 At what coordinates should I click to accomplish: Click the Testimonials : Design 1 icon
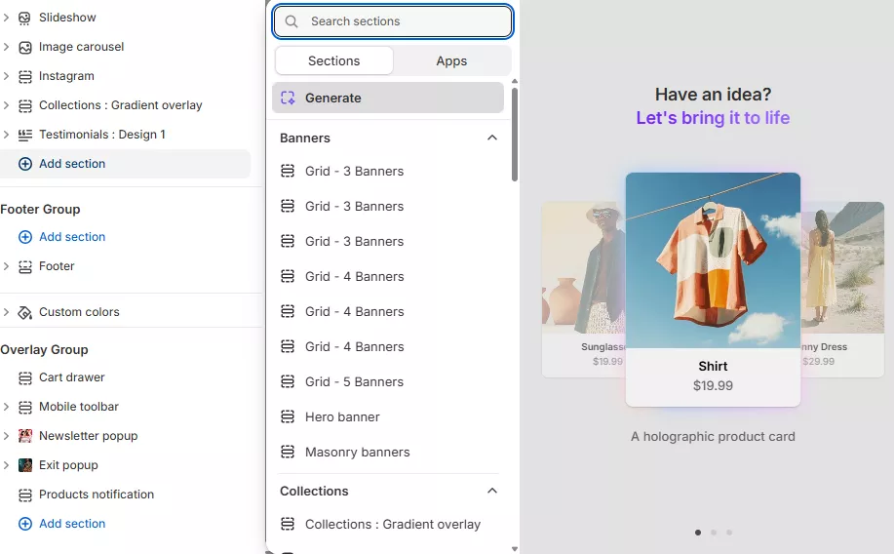[x=25, y=135]
